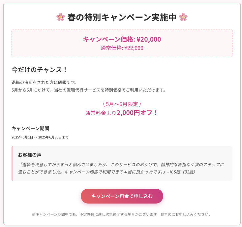
Task: Click the left cherry blossom icon
Action: (x=61, y=17)
